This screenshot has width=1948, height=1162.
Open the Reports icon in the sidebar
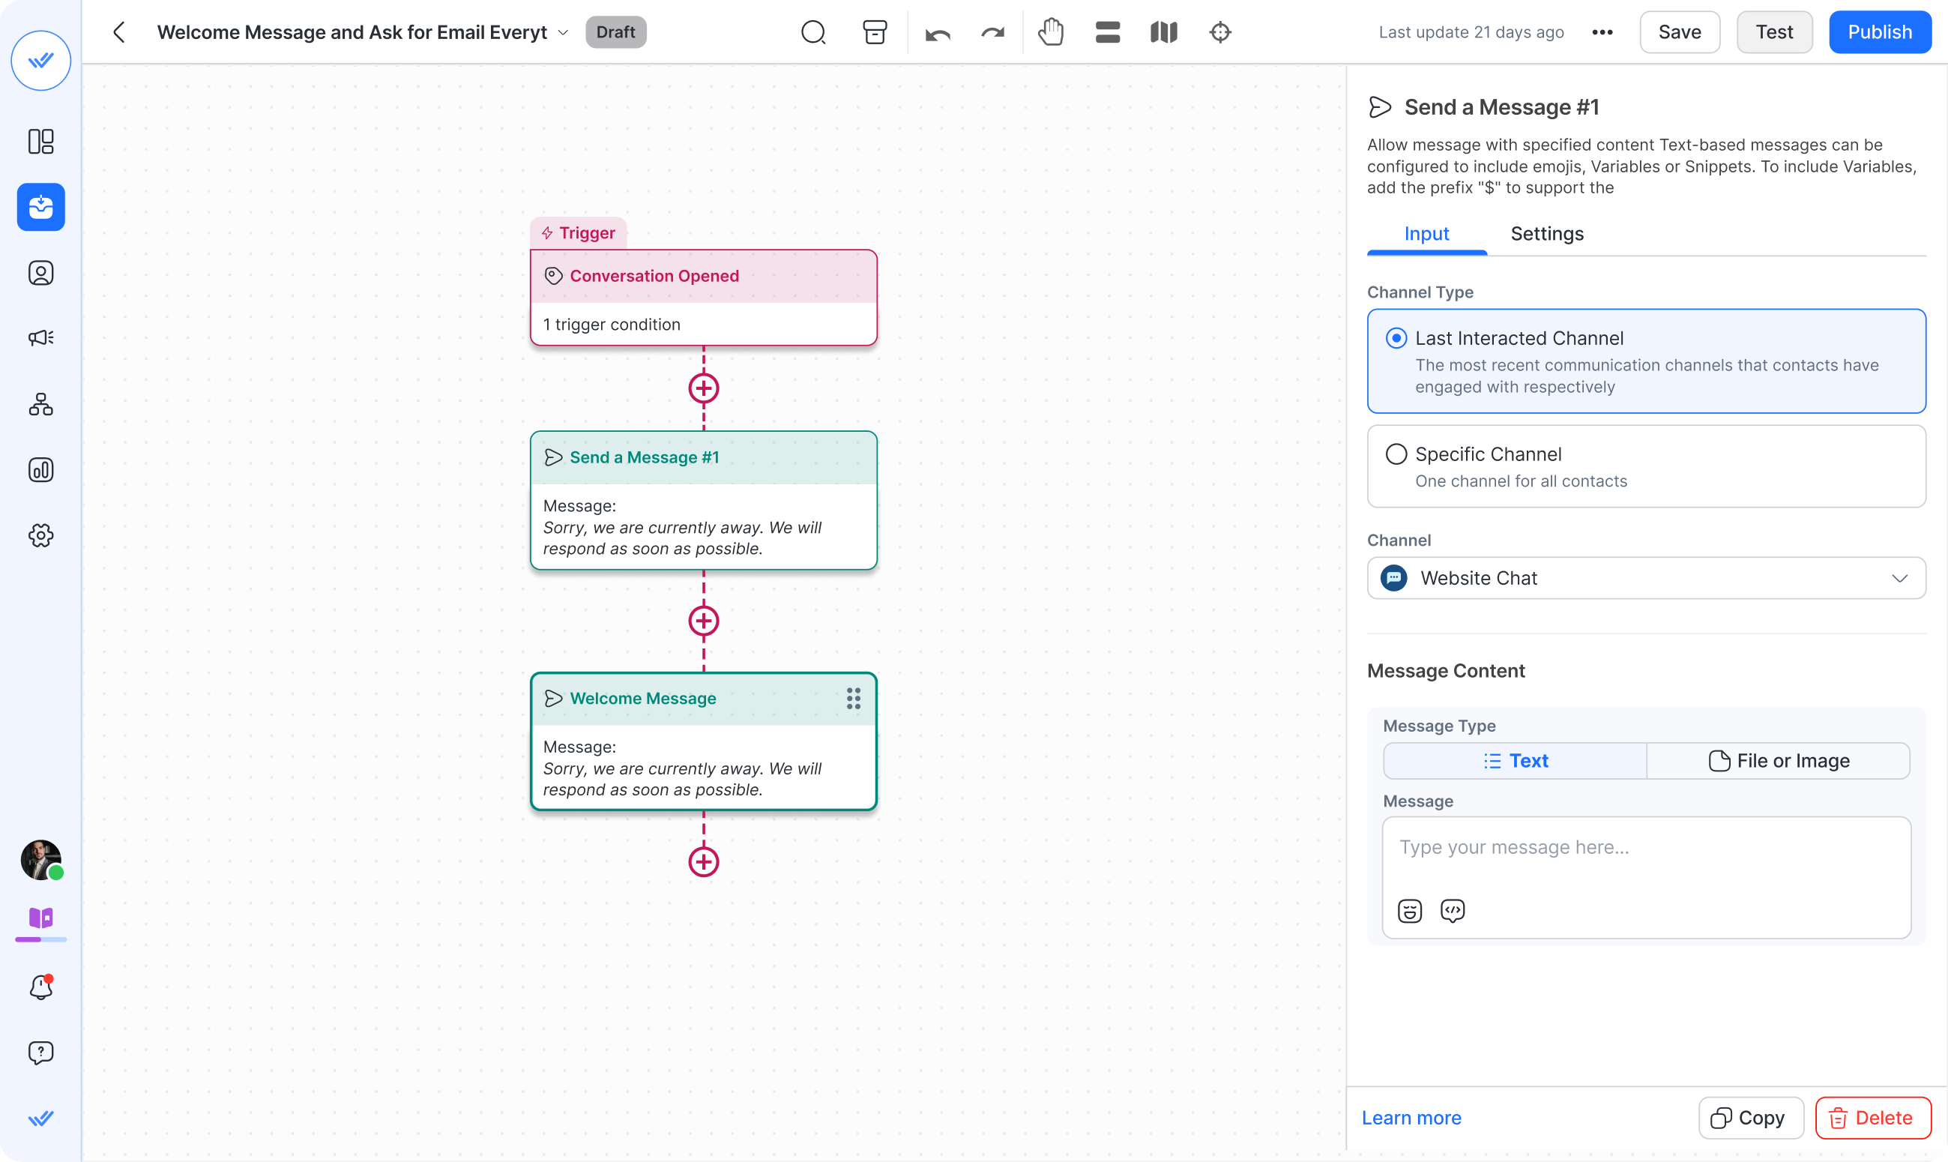pyautogui.click(x=40, y=470)
